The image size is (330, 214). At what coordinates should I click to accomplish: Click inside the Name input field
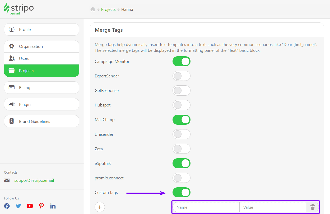click(x=206, y=207)
